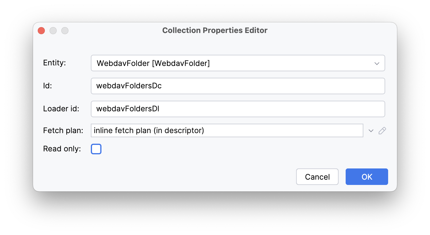This screenshot has height=235, width=430.
Task: Select the Fetch plan label
Action: pos(63,130)
